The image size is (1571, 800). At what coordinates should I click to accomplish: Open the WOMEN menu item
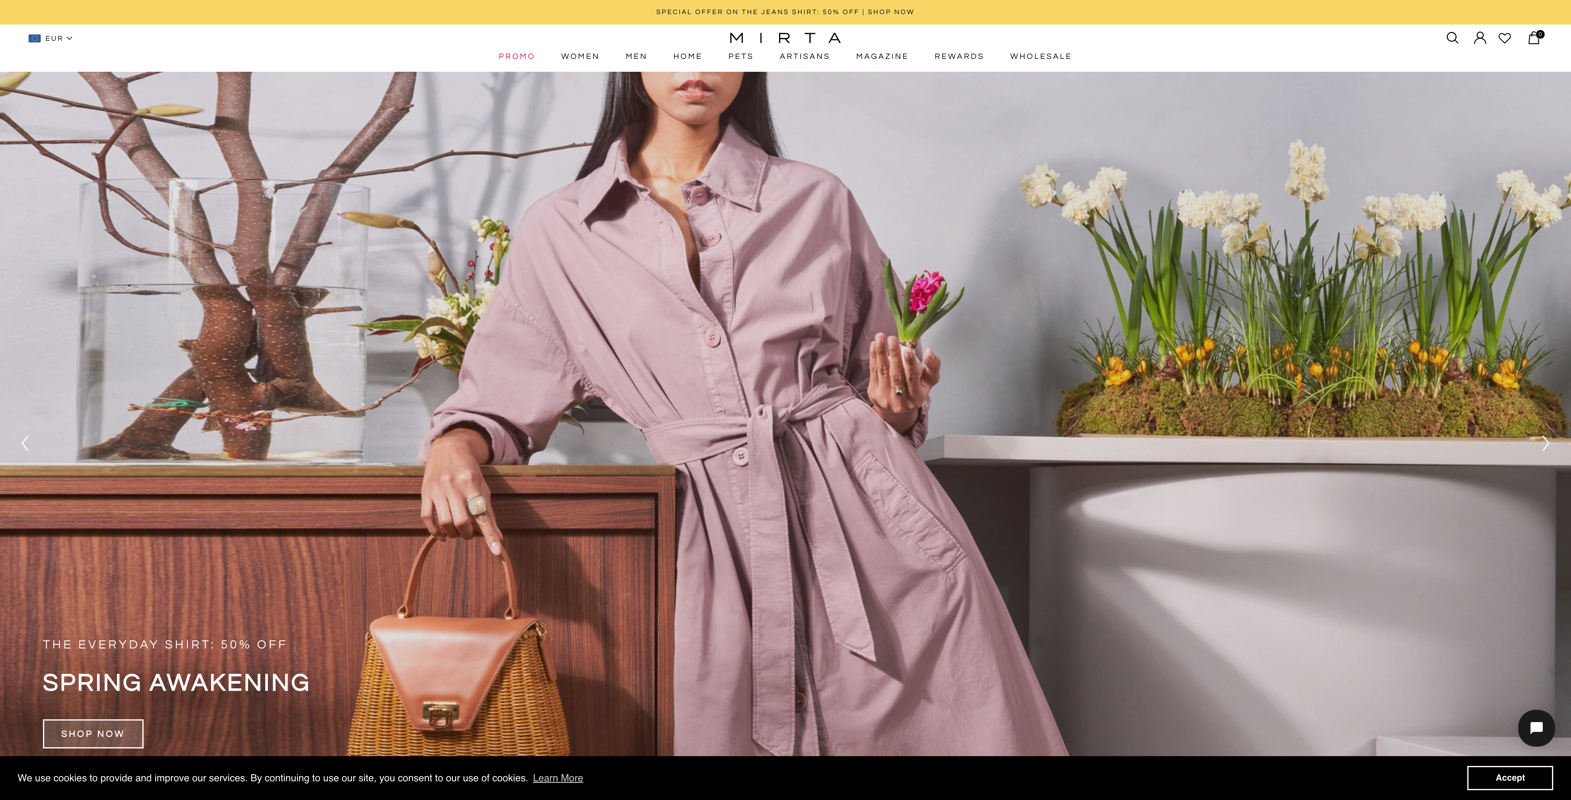(579, 56)
